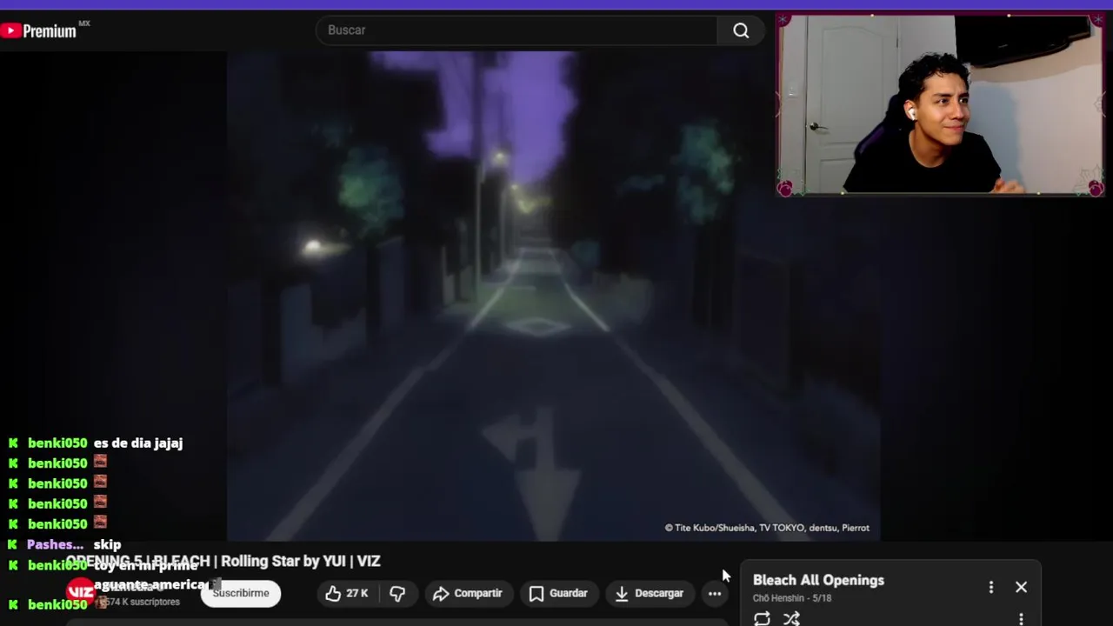The image size is (1113, 626).
Task: Close the Bleach All Openings playlist panel
Action: point(1021,588)
